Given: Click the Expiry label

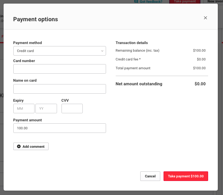Looking at the screenshot, I should click(18, 101).
